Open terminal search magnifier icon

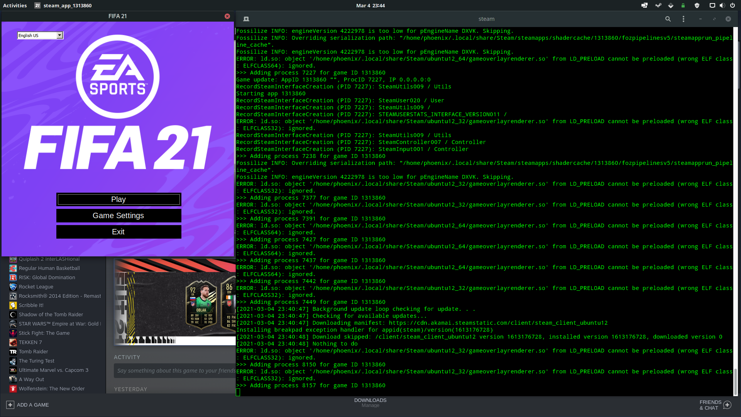click(668, 19)
